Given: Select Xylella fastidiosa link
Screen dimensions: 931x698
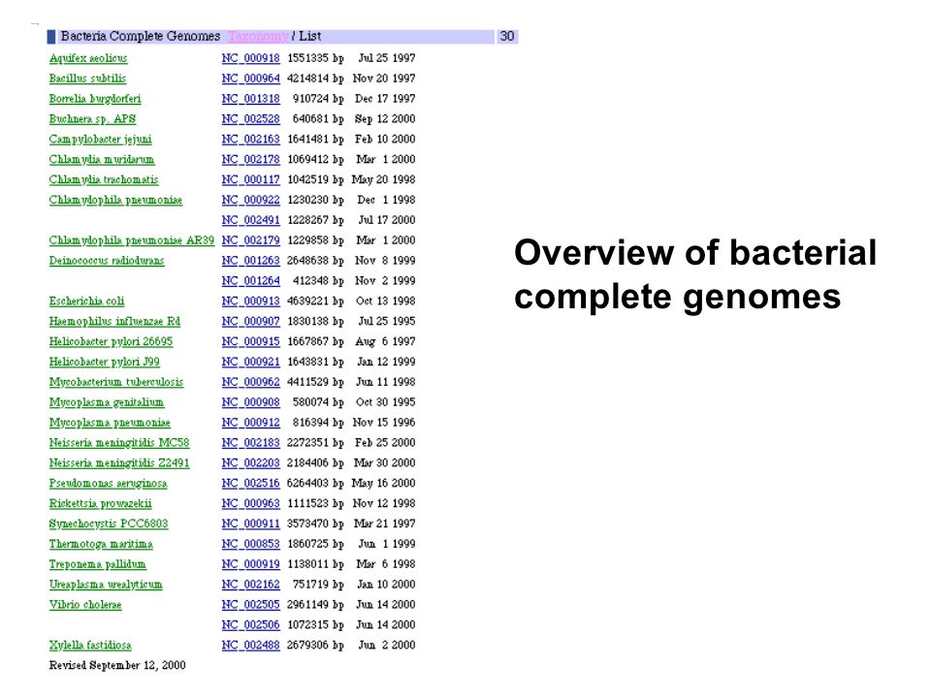Looking at the screenshot, I should coord(90,646).
